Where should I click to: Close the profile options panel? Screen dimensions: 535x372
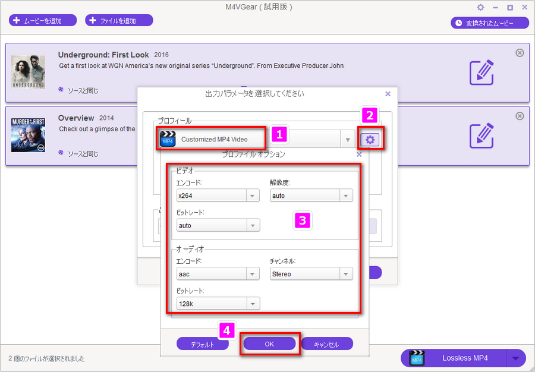tap(359, 155)
